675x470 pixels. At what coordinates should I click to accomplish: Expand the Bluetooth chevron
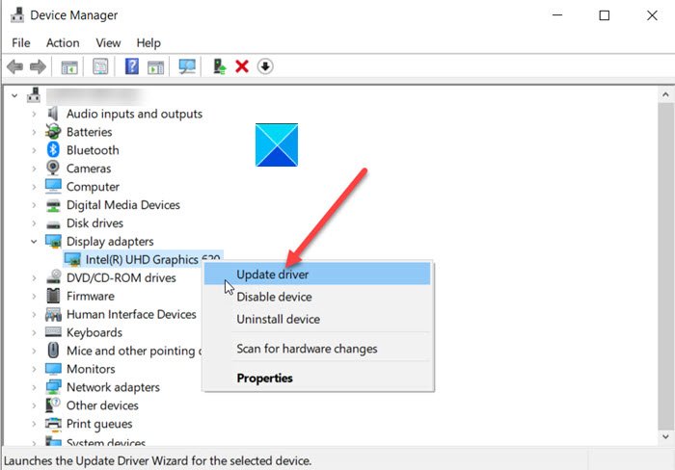pyautogui.click(x=34, y=150)
